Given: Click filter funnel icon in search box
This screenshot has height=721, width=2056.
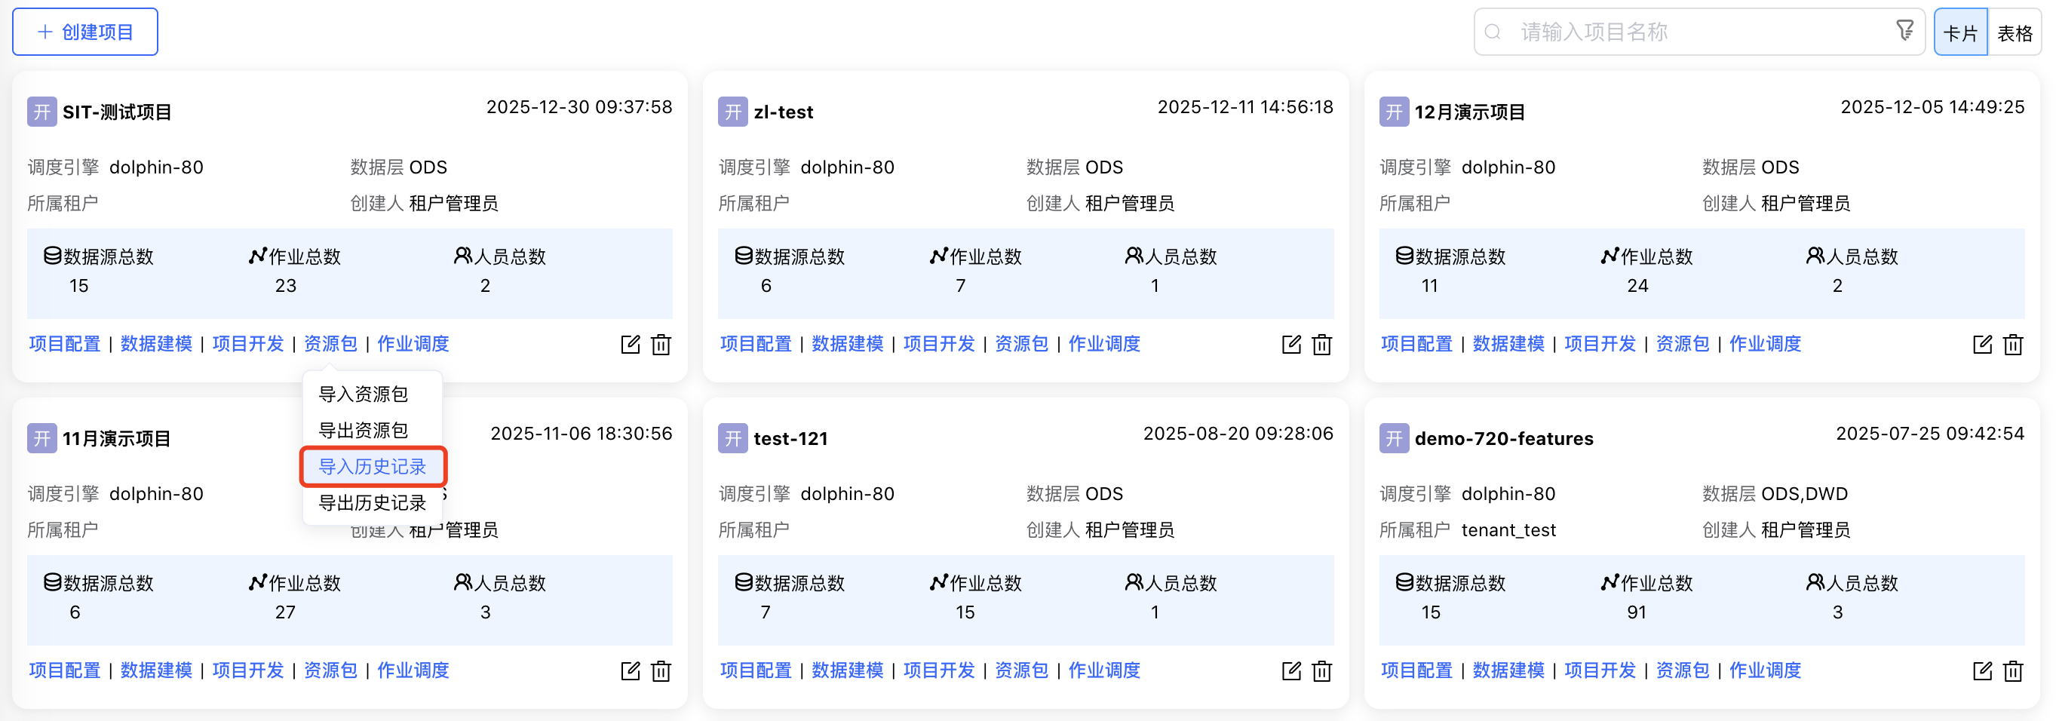Looking at the screenshot, I should click(1904, 31).
